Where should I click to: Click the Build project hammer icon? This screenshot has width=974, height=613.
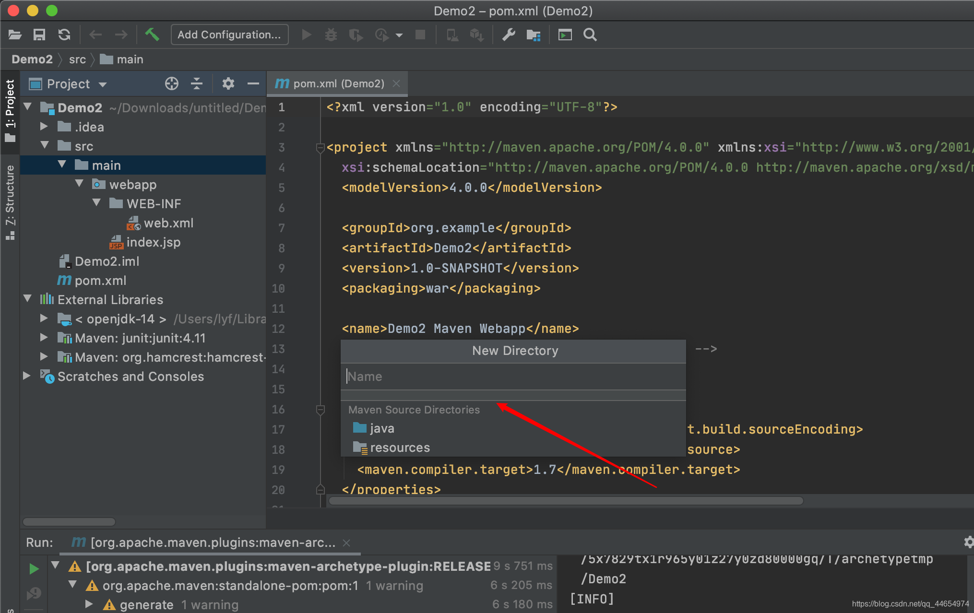tap(151, 34)
